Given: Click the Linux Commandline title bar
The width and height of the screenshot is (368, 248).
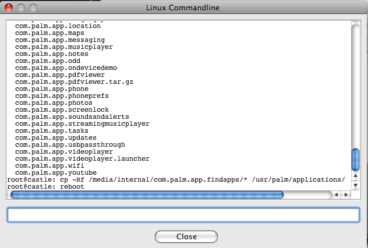Looking at the screenshot, I should click(x=183, y=8).
